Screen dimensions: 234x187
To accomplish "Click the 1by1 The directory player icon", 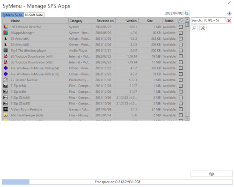I will (x=6, y=51).
